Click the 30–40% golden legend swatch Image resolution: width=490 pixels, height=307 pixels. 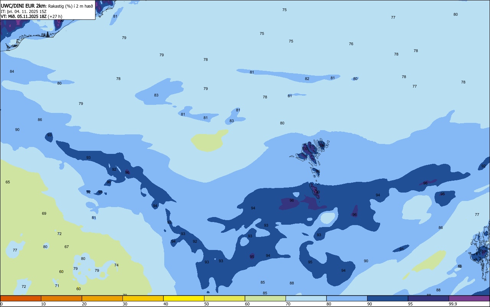pos(143,298)
